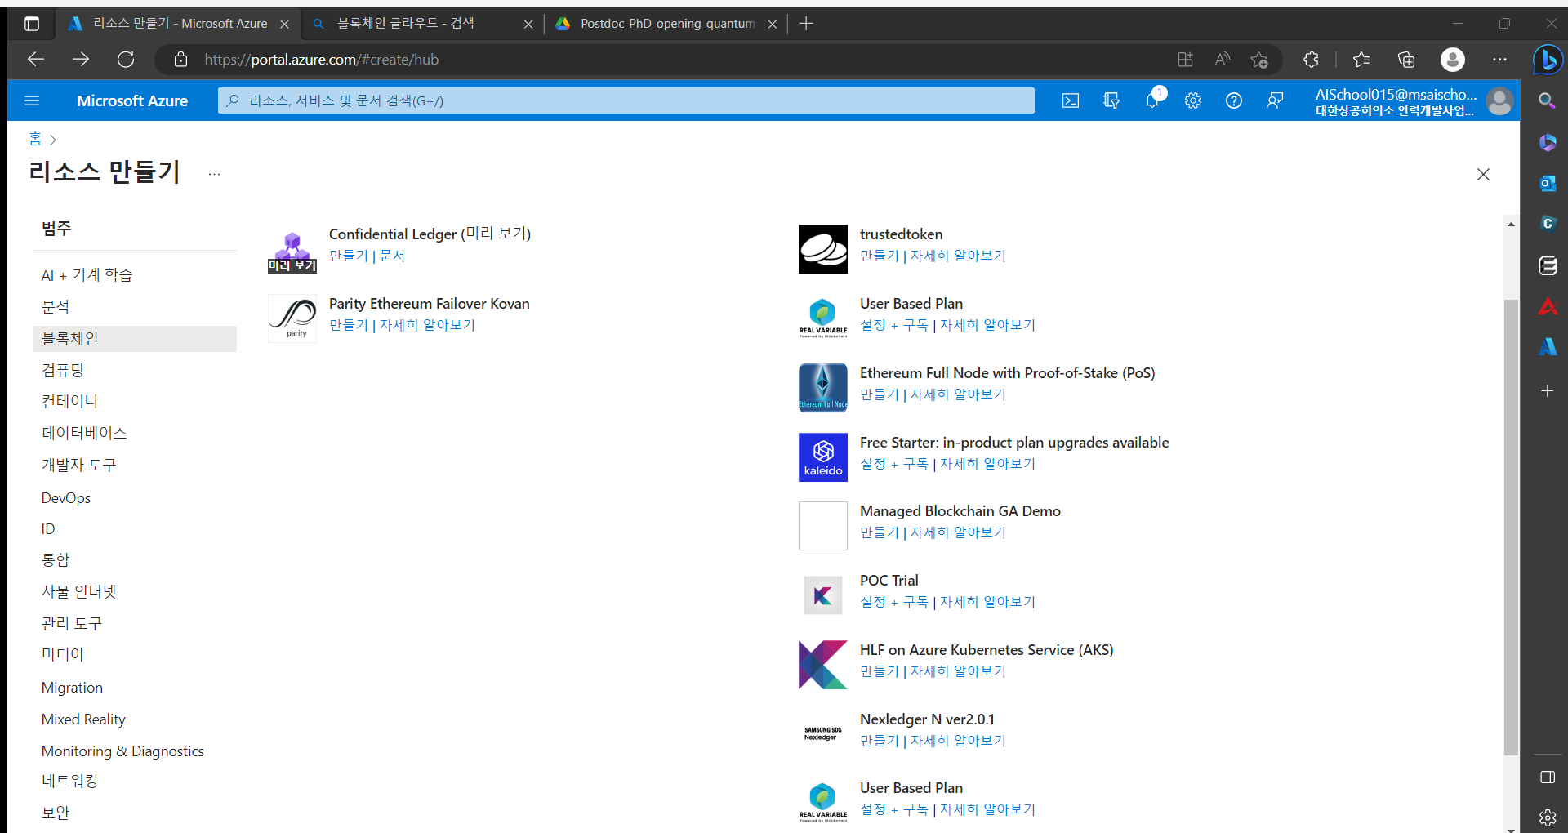Screen dimensions: 1568x833
Task: Open the directories and subscriptions filter icon
Action: click(x=1111, y=100)
